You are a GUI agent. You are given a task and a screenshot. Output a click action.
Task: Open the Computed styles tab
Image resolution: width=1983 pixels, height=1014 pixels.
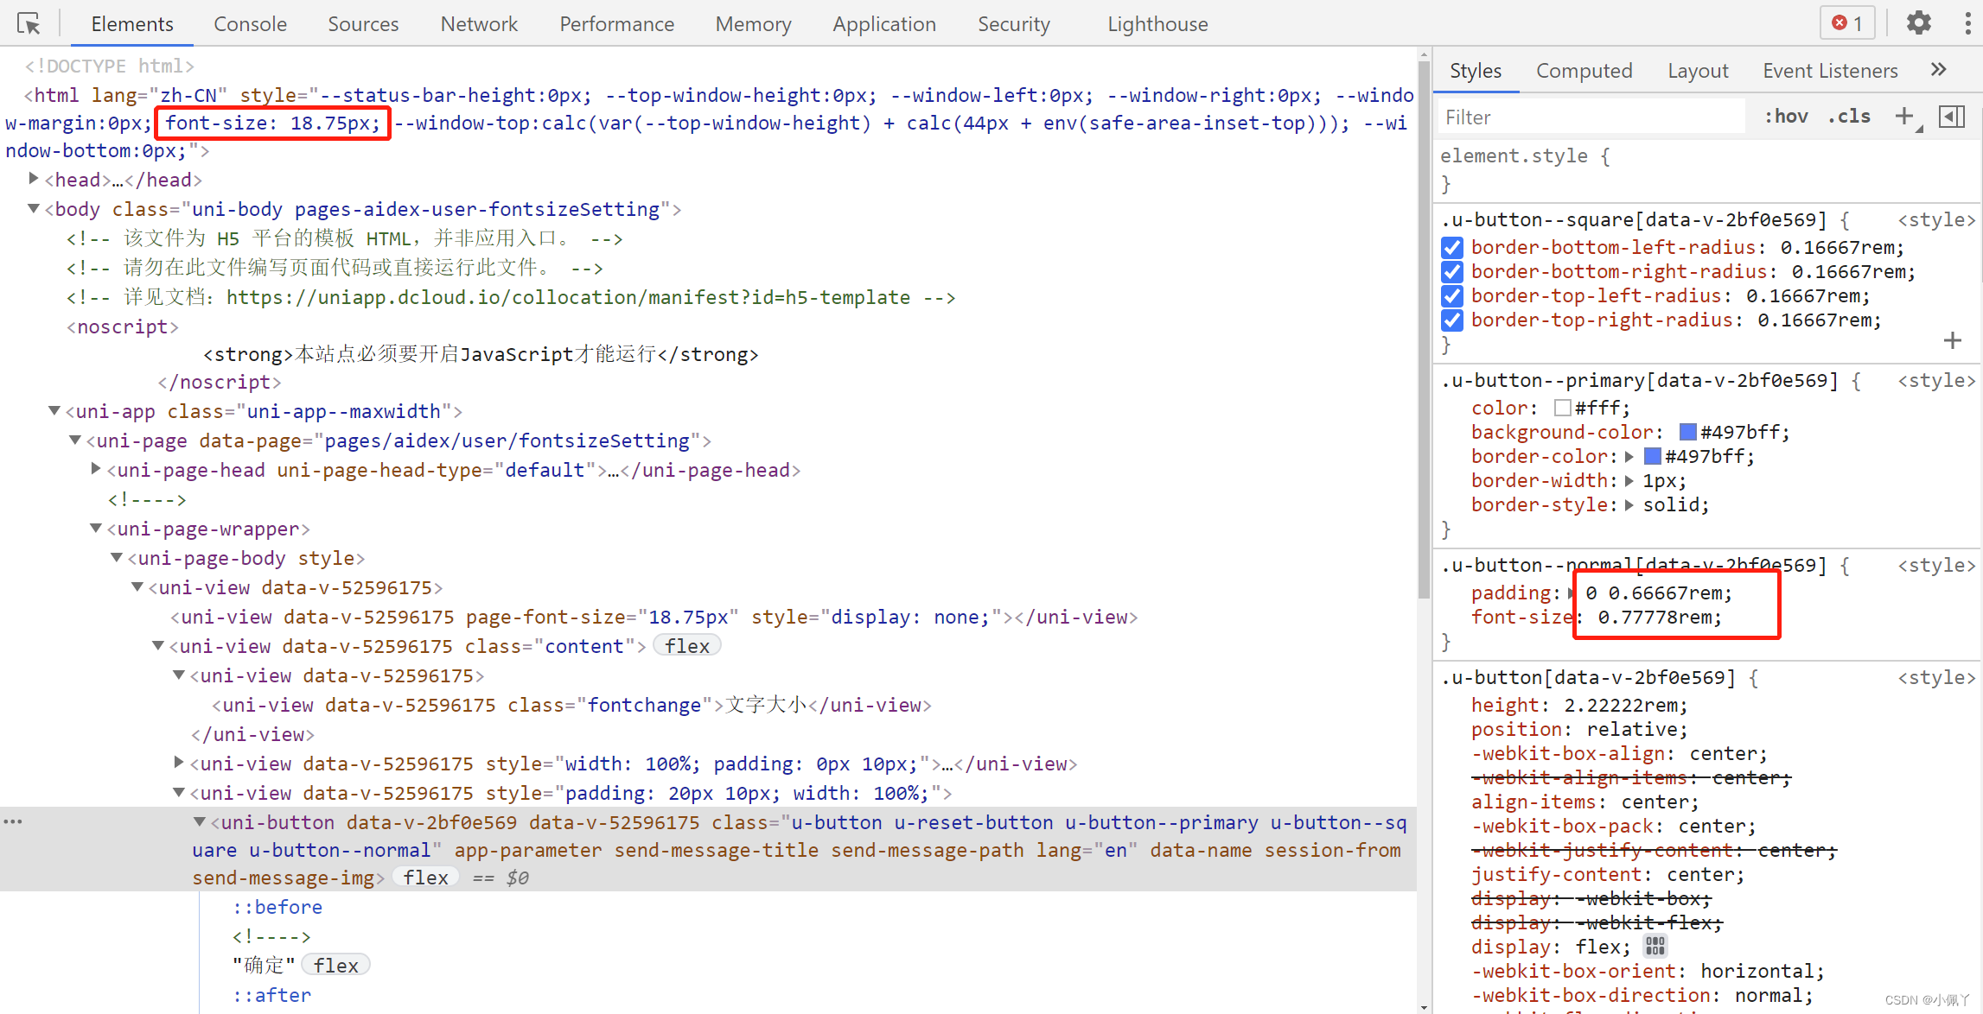pos(1584,71)
